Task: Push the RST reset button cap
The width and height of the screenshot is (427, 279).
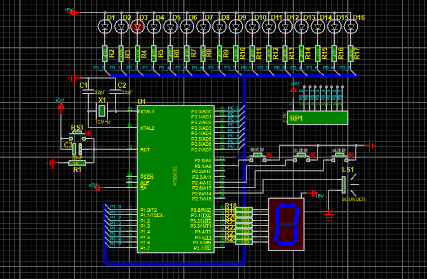Action: (77, 133)
